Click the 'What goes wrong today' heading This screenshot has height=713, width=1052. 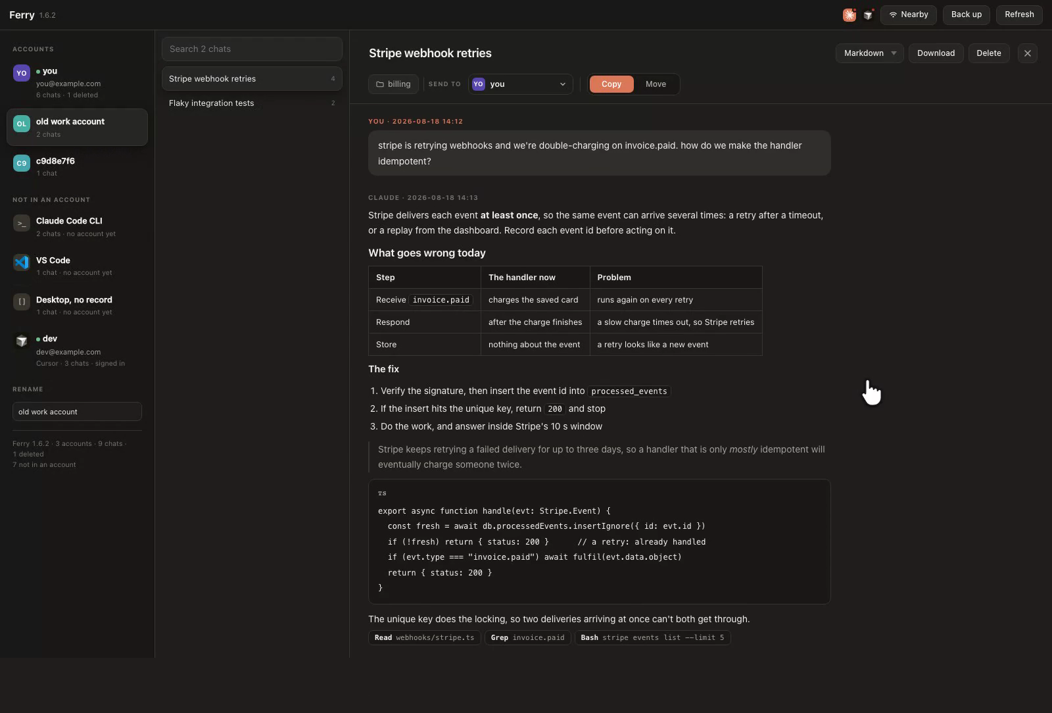click(x=427, y=253)
